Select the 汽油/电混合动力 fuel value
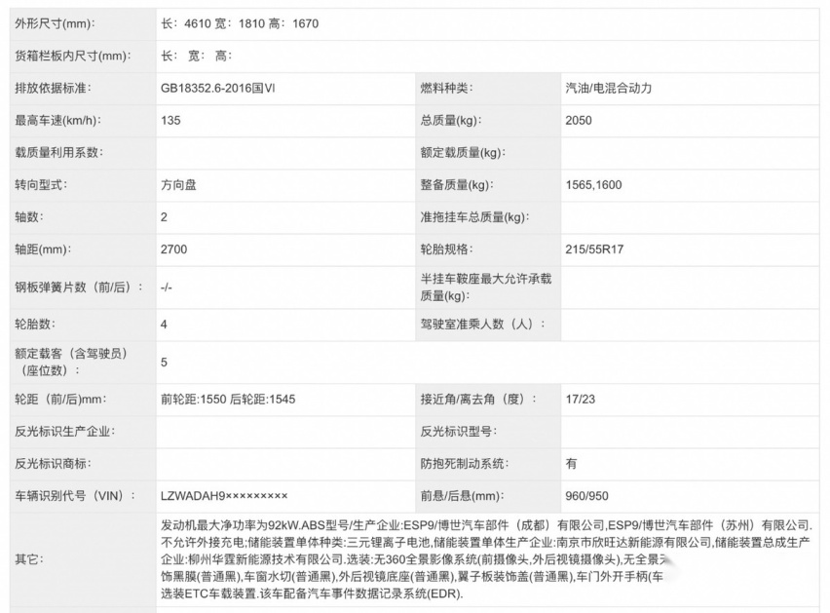This screenshot has width=830, height=613. click(608, 89)
